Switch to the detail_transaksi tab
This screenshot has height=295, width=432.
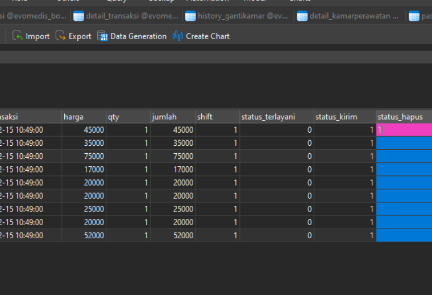click(x=126, y=16)
